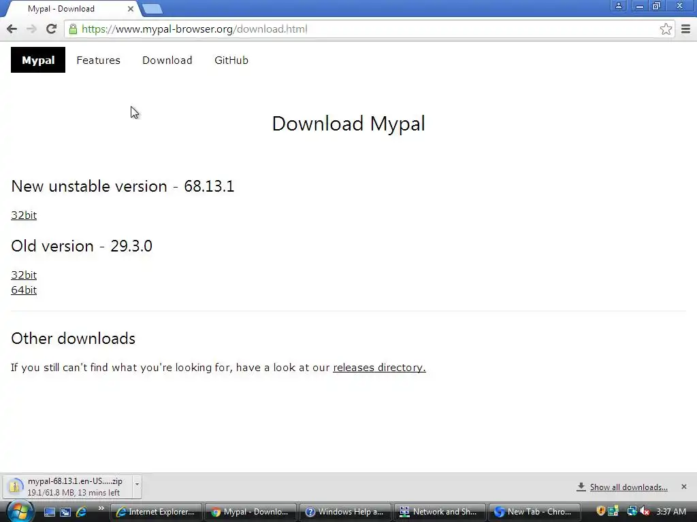Click the network tray icon
Viewport: 697px width, 522px height.
point(631,511)
